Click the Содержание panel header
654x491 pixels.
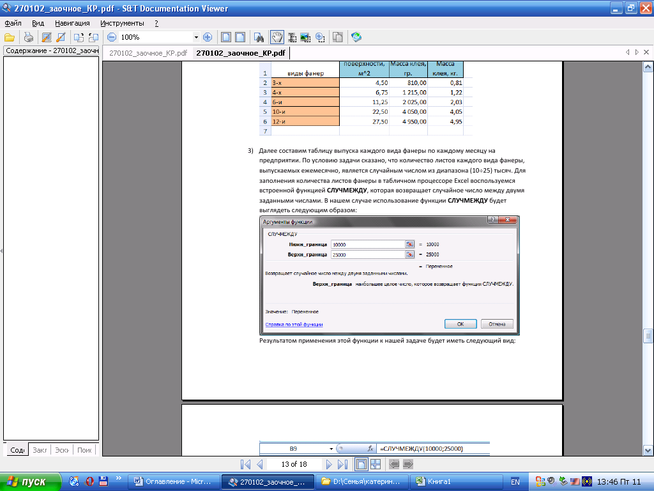click(x=51, y=51)
